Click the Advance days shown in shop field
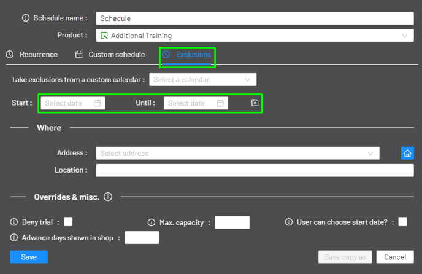 click(x=142, y=238)
